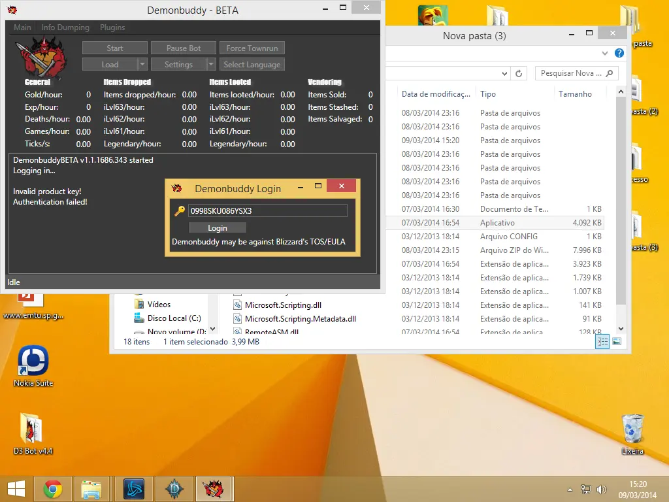The height and width of the screenshot is (502, 669).
Task: Select Disco Local (C:) in navigation pane
Action: click(x=174, y=318)
